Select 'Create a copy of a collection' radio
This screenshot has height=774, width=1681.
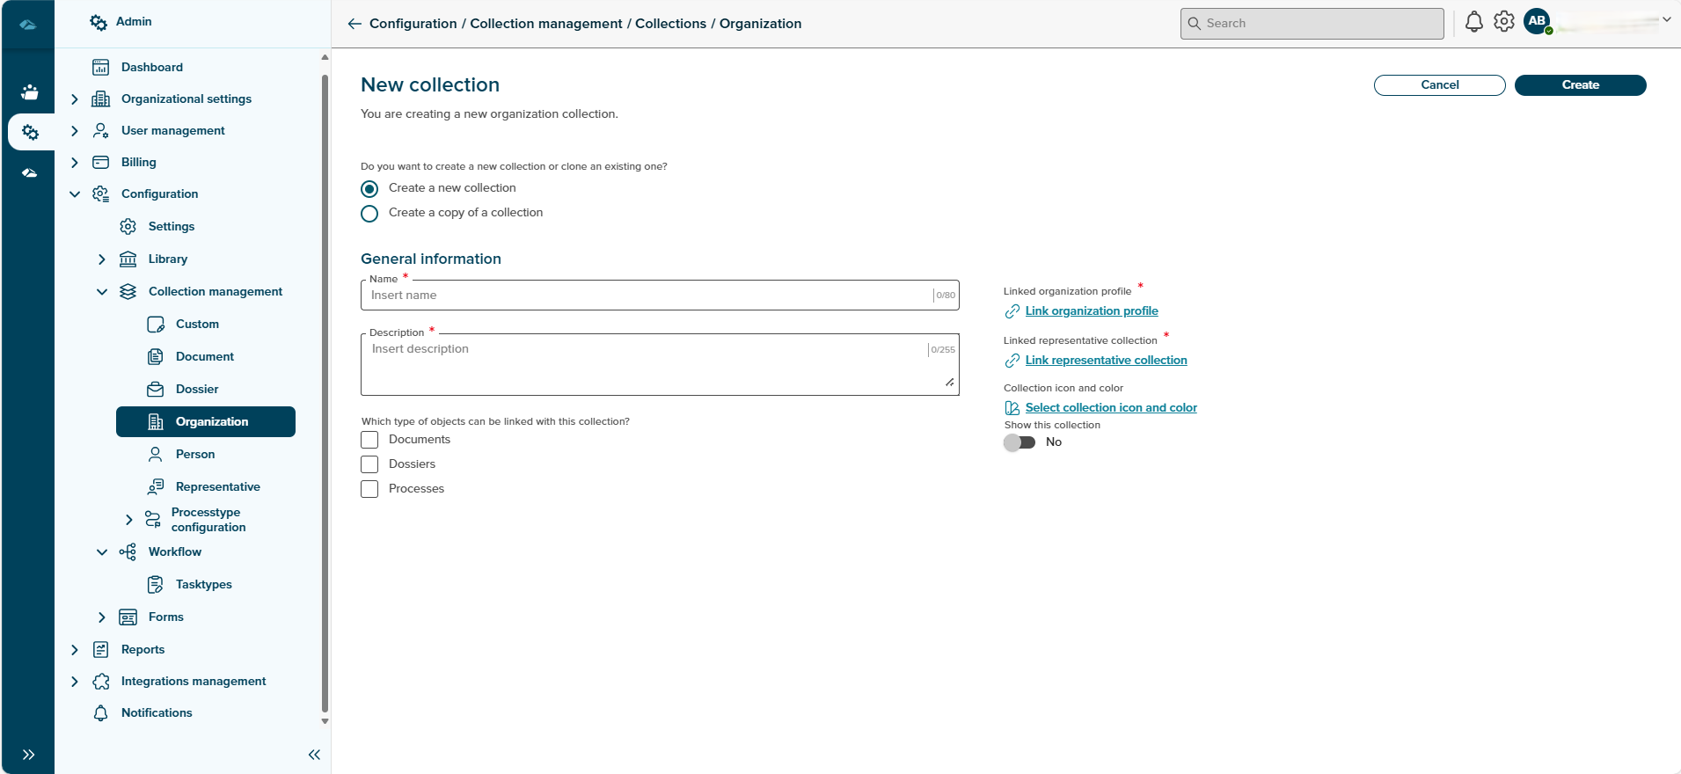(x=369, y=214)
